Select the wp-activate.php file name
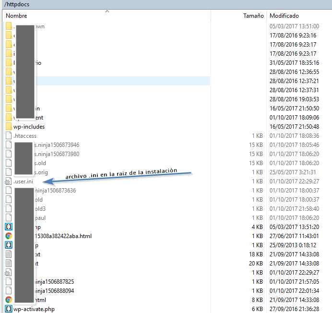 [34, 309]
